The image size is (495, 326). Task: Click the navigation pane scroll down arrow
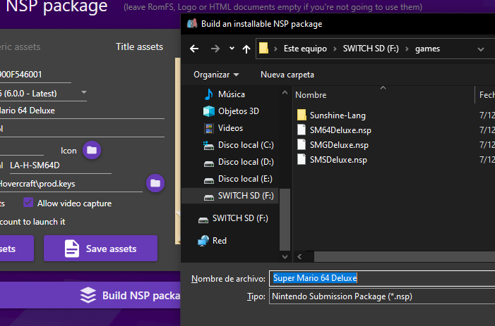285,257
